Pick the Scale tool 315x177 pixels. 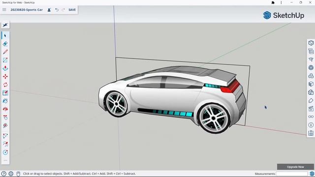[x=5, y=93]
